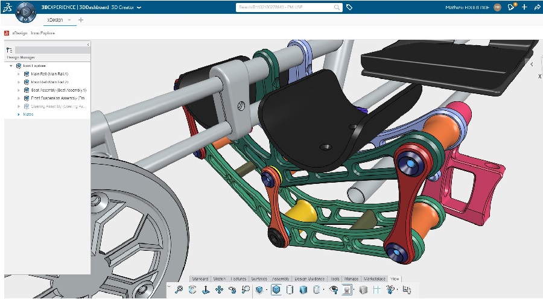Click the Design Manager tree icon

[x=9, y=51]
